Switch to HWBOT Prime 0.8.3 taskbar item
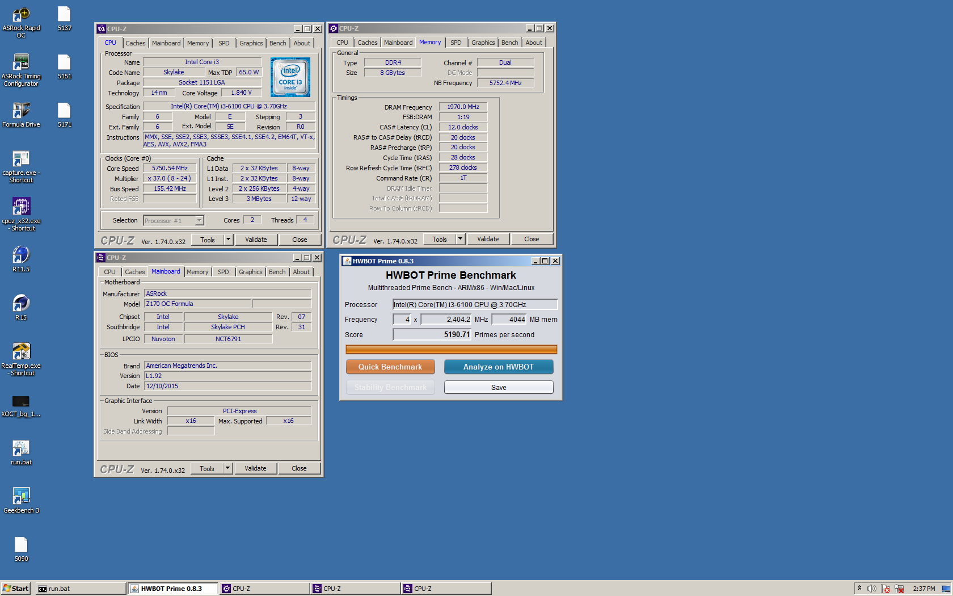Image resolution: width=953 pixels, height=596 pixels. point(172,589)
